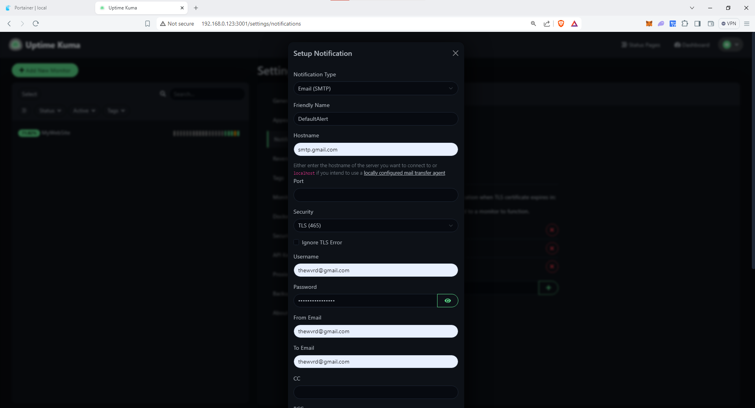Open the Dashboard nav item

692,45
